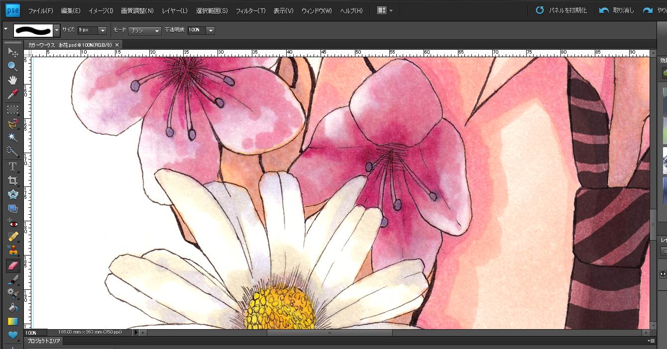This screenshot has height=349, width=667.
Task: Close the お花.psd document tab
Action: (x=117, y=45)
